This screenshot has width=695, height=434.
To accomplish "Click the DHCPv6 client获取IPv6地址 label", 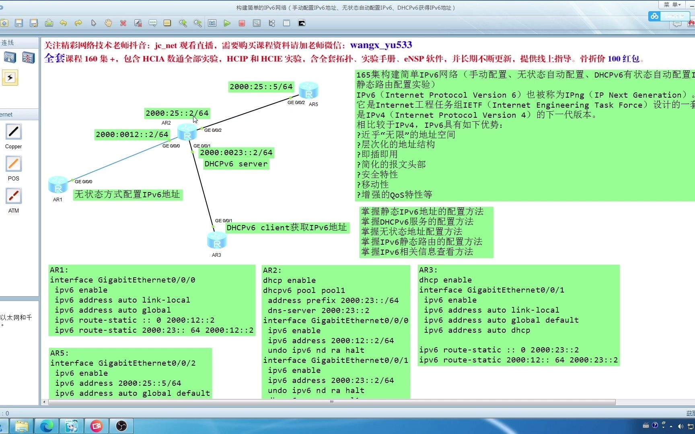I will point(287,228).
